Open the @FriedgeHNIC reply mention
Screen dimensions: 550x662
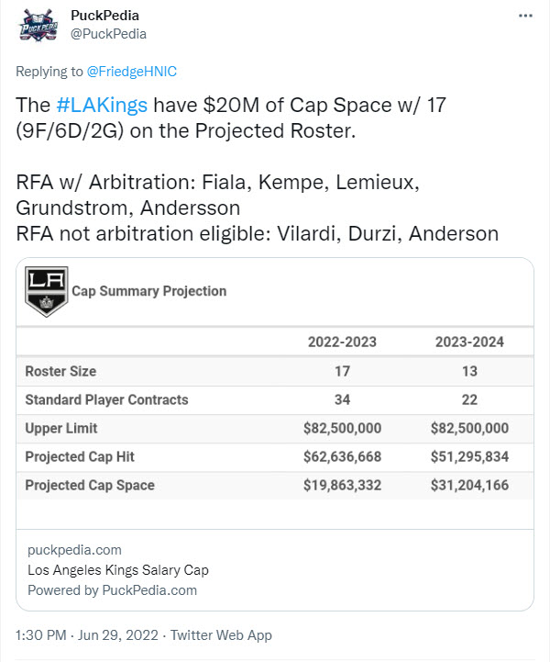(131, 72)
